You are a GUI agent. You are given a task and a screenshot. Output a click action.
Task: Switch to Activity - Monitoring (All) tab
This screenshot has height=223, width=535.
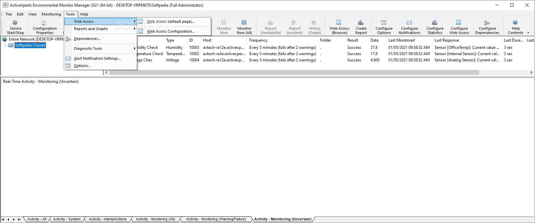[156, 219]
